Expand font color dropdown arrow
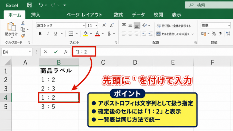The height and width of the screenshot is (131, 233). (x=103, y=34)
